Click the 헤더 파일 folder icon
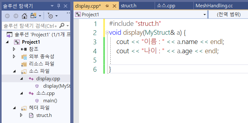 click(24, 108)
